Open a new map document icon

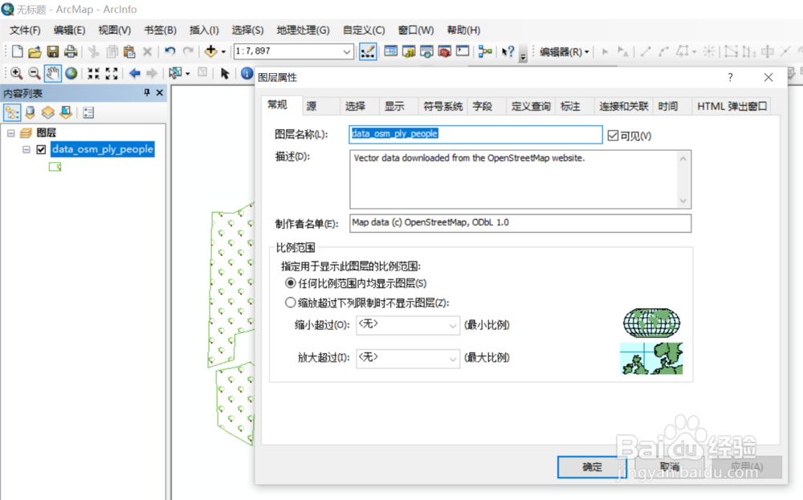[x=16, y=51]
